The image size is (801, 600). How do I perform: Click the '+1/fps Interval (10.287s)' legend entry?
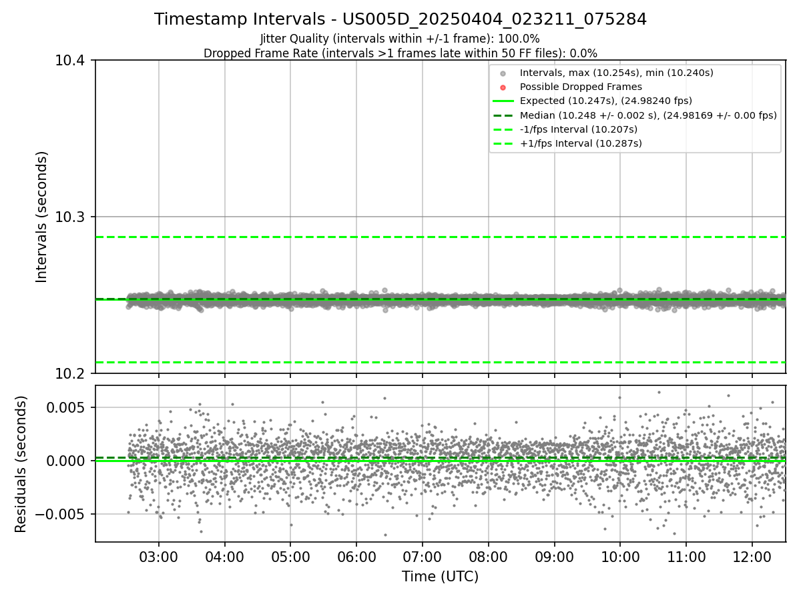click(x=581, y=143)
